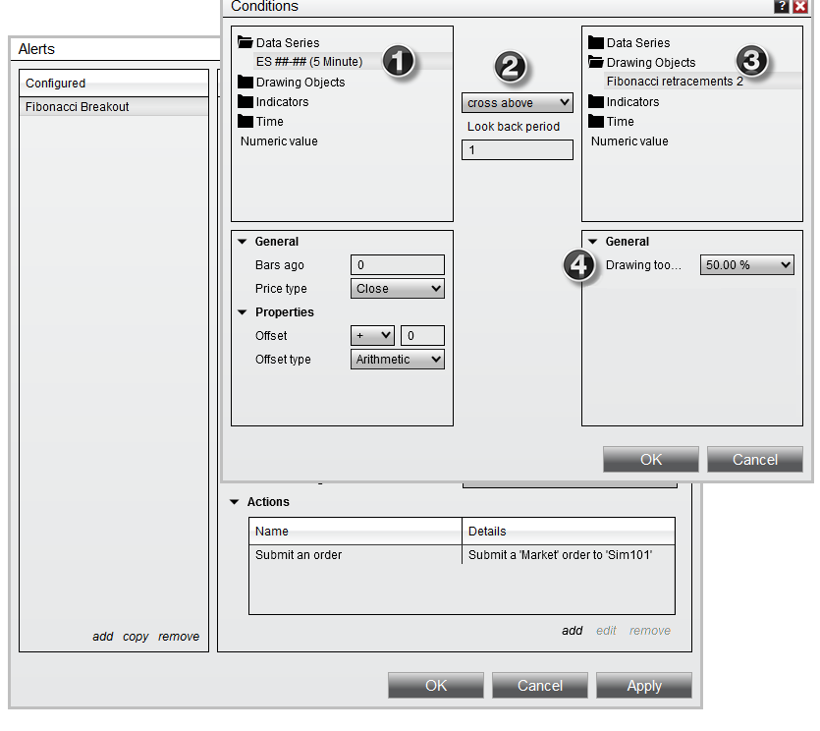The image size is (820, 731).
Task: Select ES ##-## (5 Minute) data series
Action: point(309,62)
